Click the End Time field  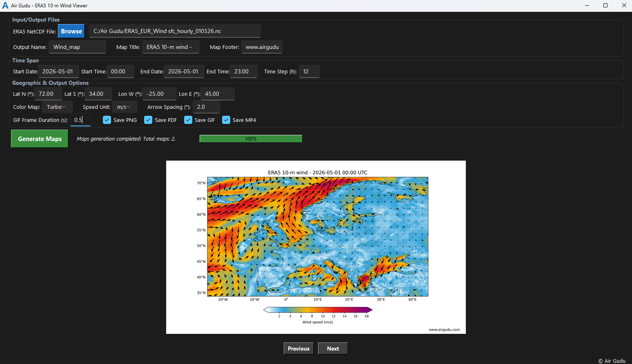tap(244, 71)
